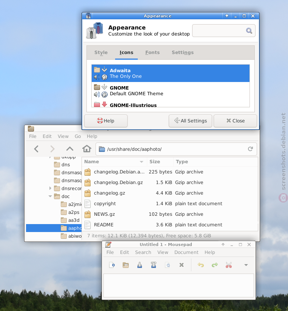Click the Save icon in Mousepad toolbar
Viewport: 288px width, 311px height.
140,265
